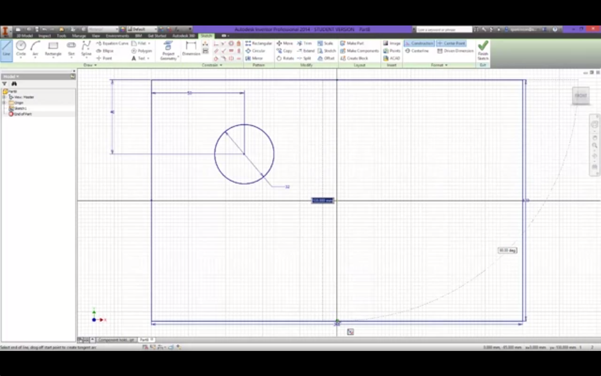This screenshot has height=376, width=601.
Task: Choose the Point tool
Action: [104, 58]
